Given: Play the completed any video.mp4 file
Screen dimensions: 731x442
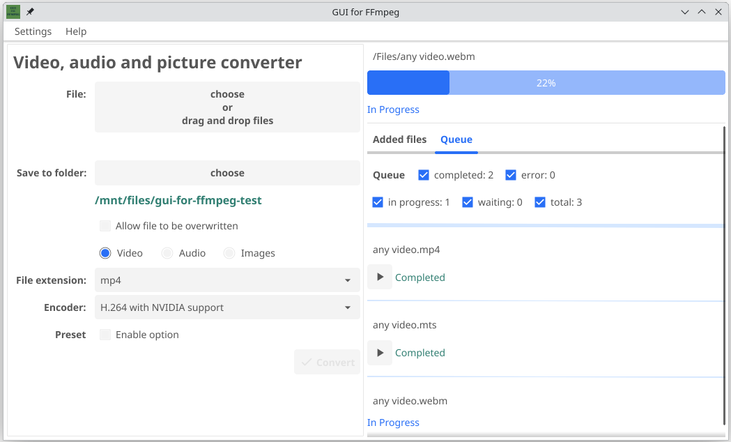Looking at the screenshot, I should tap(380, 277).
